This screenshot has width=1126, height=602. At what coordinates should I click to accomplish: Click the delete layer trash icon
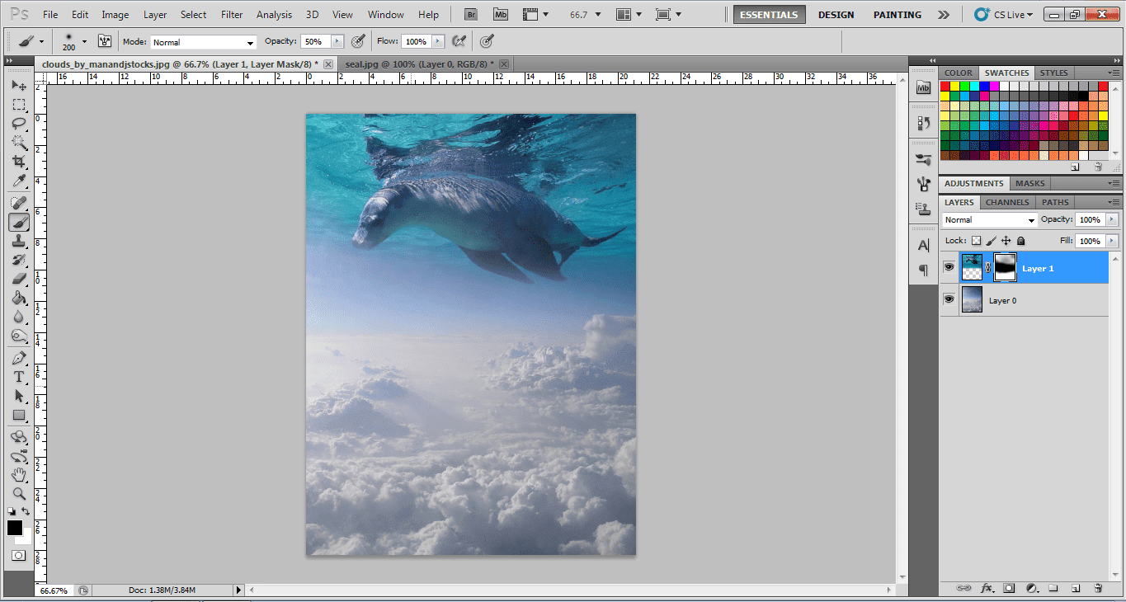tap(1098, 588)
